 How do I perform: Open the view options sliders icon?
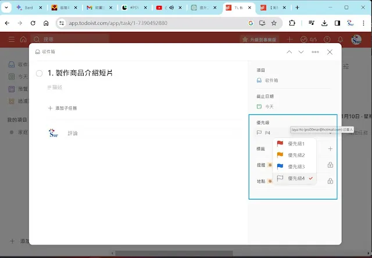pos(346,66)
